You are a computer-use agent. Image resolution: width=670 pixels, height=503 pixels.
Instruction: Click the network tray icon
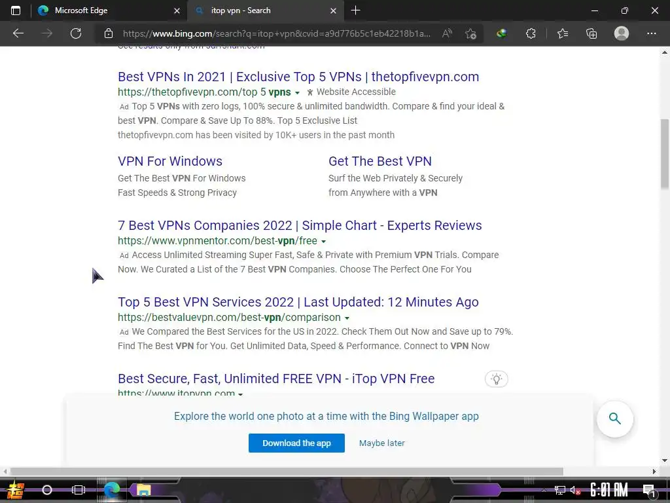pyautogui.click(x=560, y=490)
